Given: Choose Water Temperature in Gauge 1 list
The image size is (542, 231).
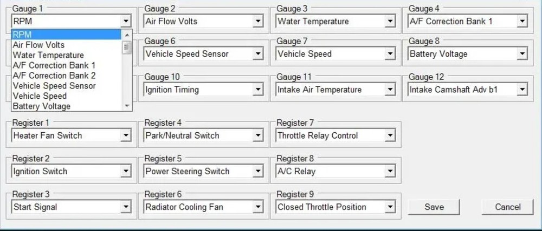Looking at the screenshot, I should pos(48,55).
